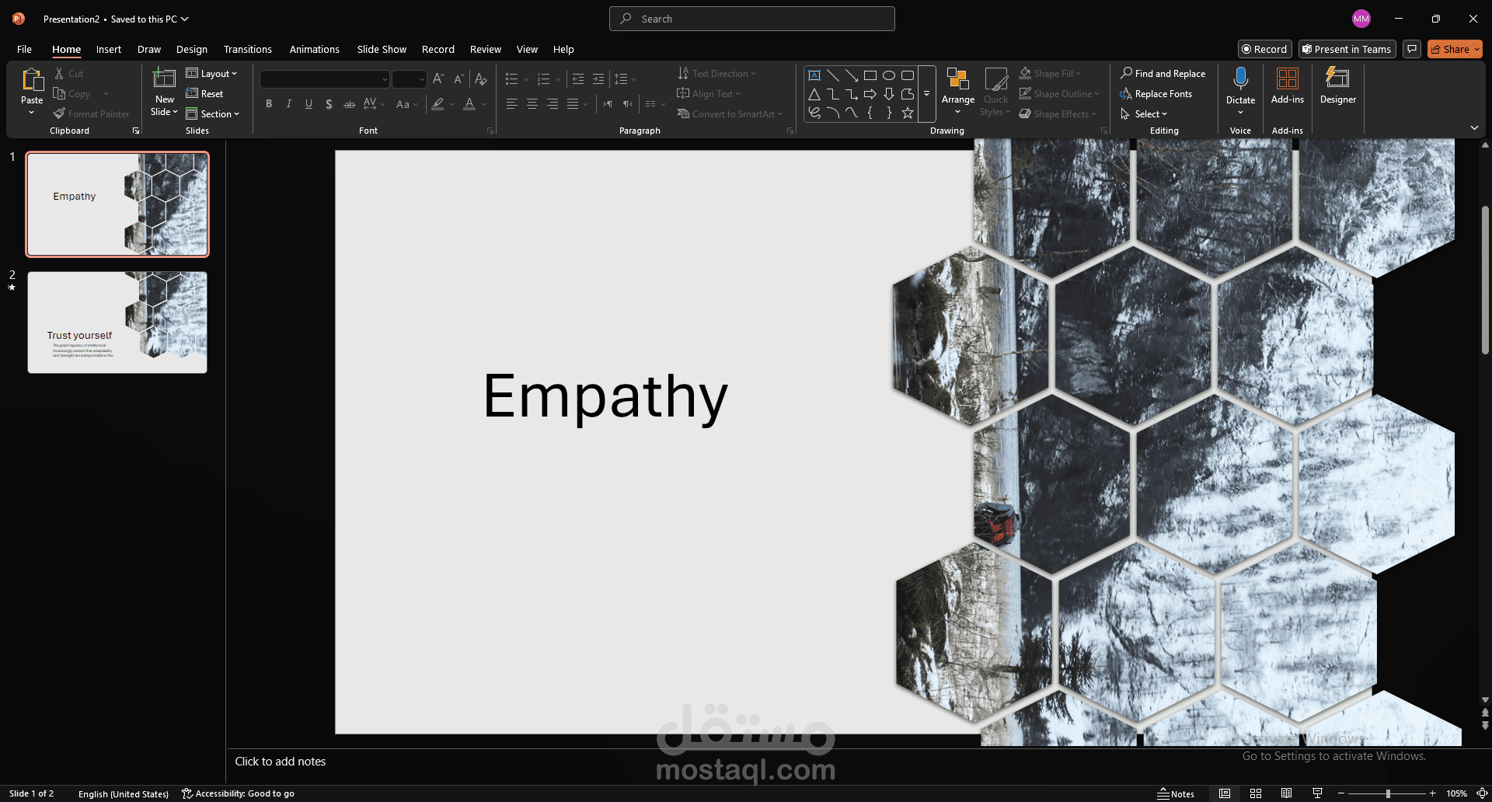
Task: Decrease list indent level
Action: tap(577, 78)
